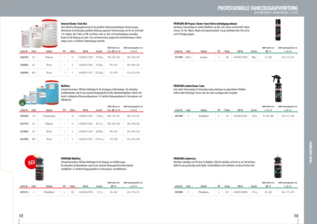Click the weight value 232.260 g
The height and width of the screenshot is (224, 317).
point(99,73)
